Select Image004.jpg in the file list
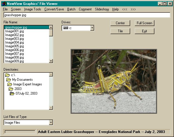This screenshot has width=174, height=137. click(27, 42)
